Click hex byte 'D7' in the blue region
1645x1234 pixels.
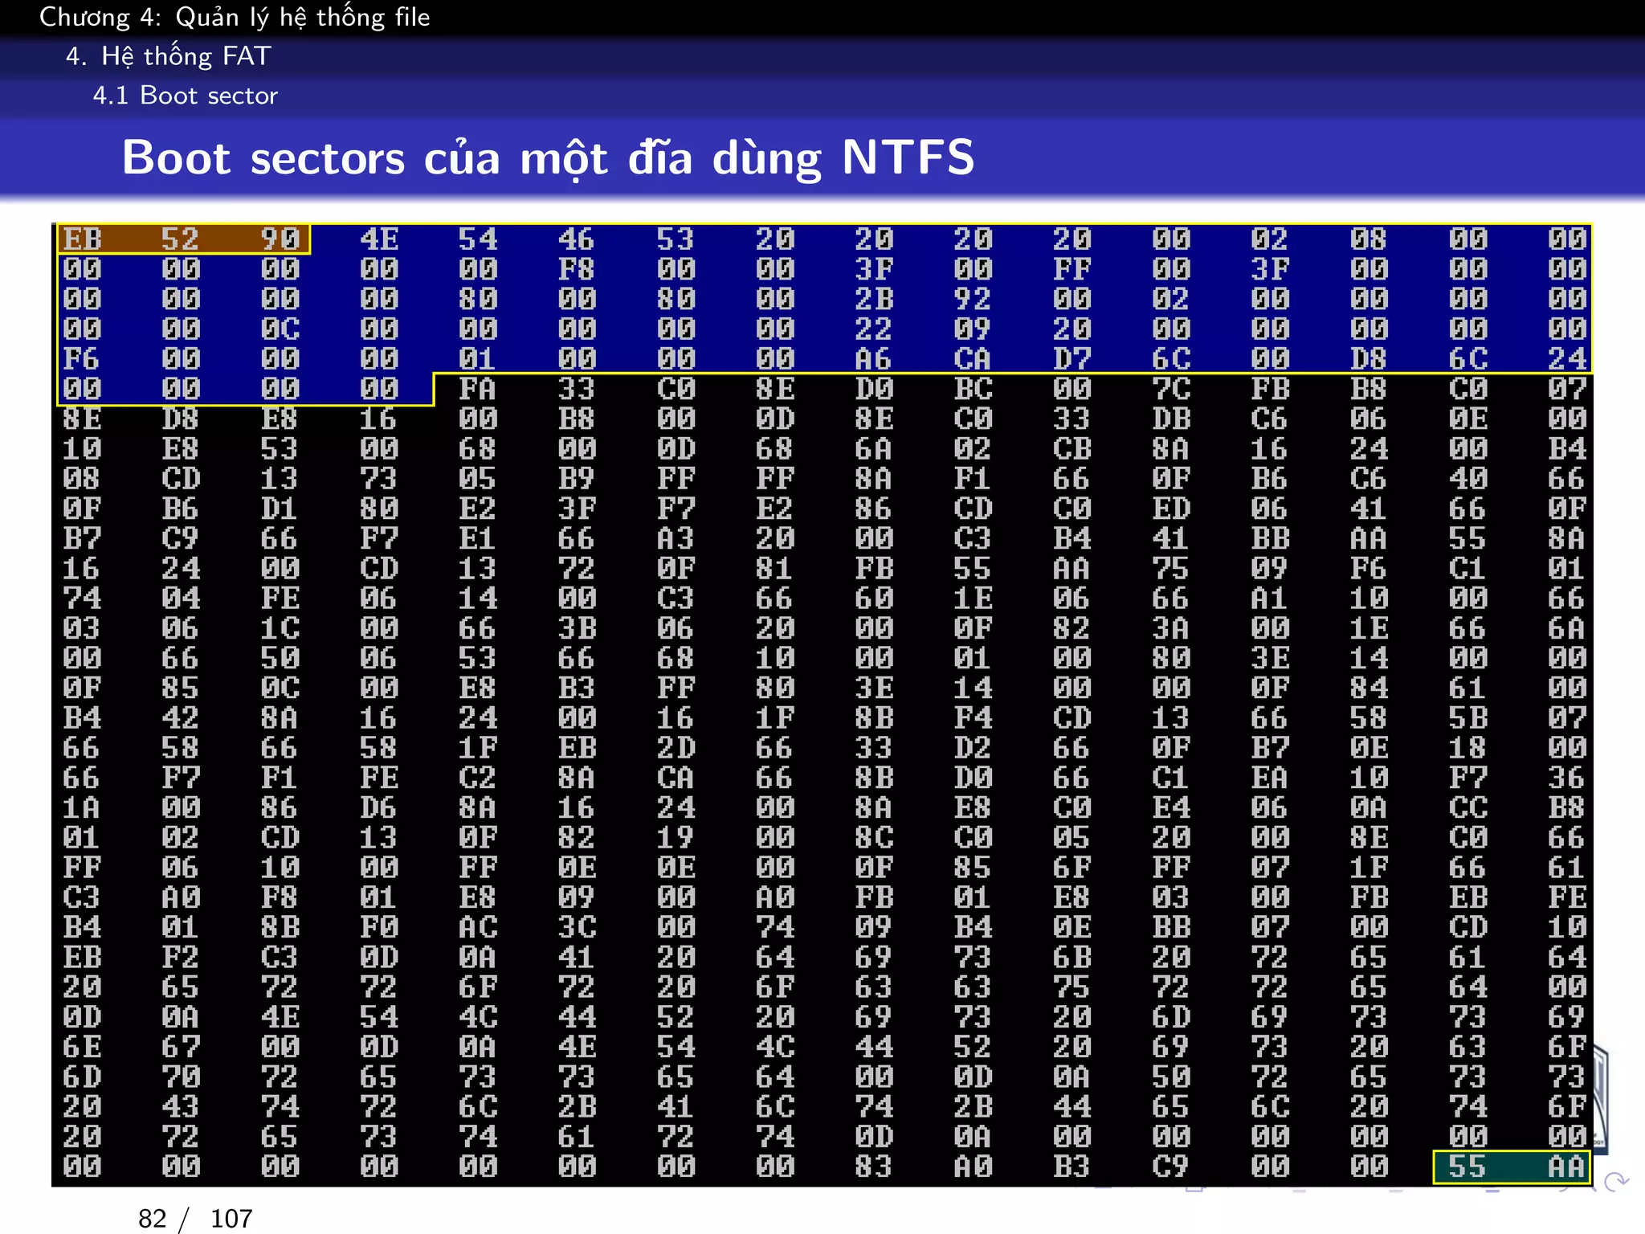(x=1072, y=359)
